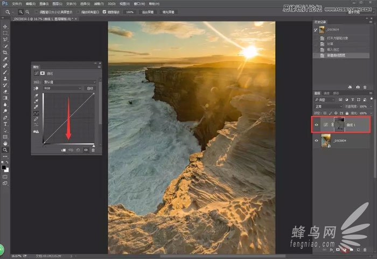Click on-image adjustment hand in Curves panel

(36, 88)
